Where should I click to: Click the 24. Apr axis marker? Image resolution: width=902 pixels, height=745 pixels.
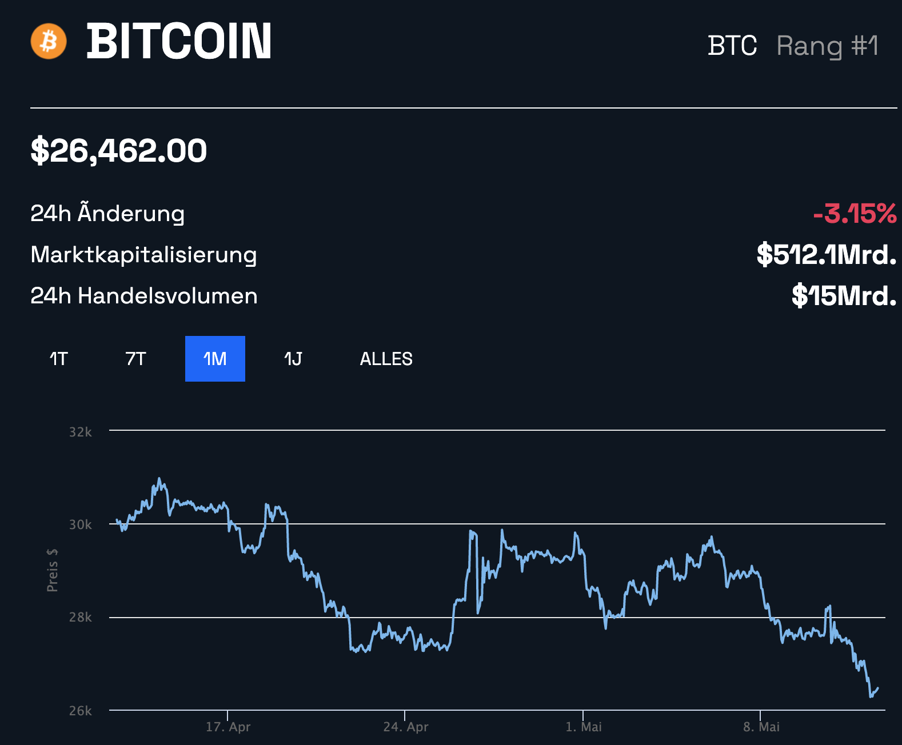point(406,727)
